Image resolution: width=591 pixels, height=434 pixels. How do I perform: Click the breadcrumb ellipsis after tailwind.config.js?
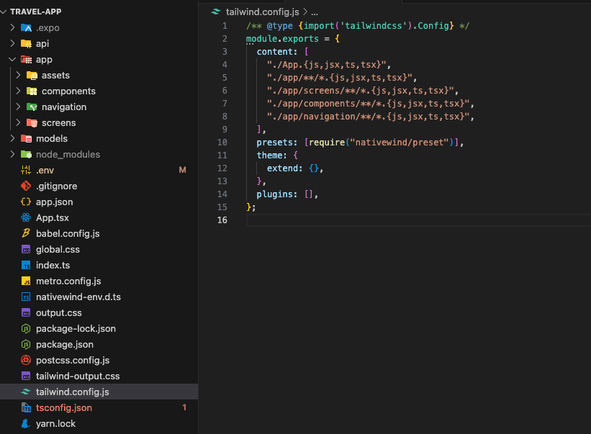[315, 12]
